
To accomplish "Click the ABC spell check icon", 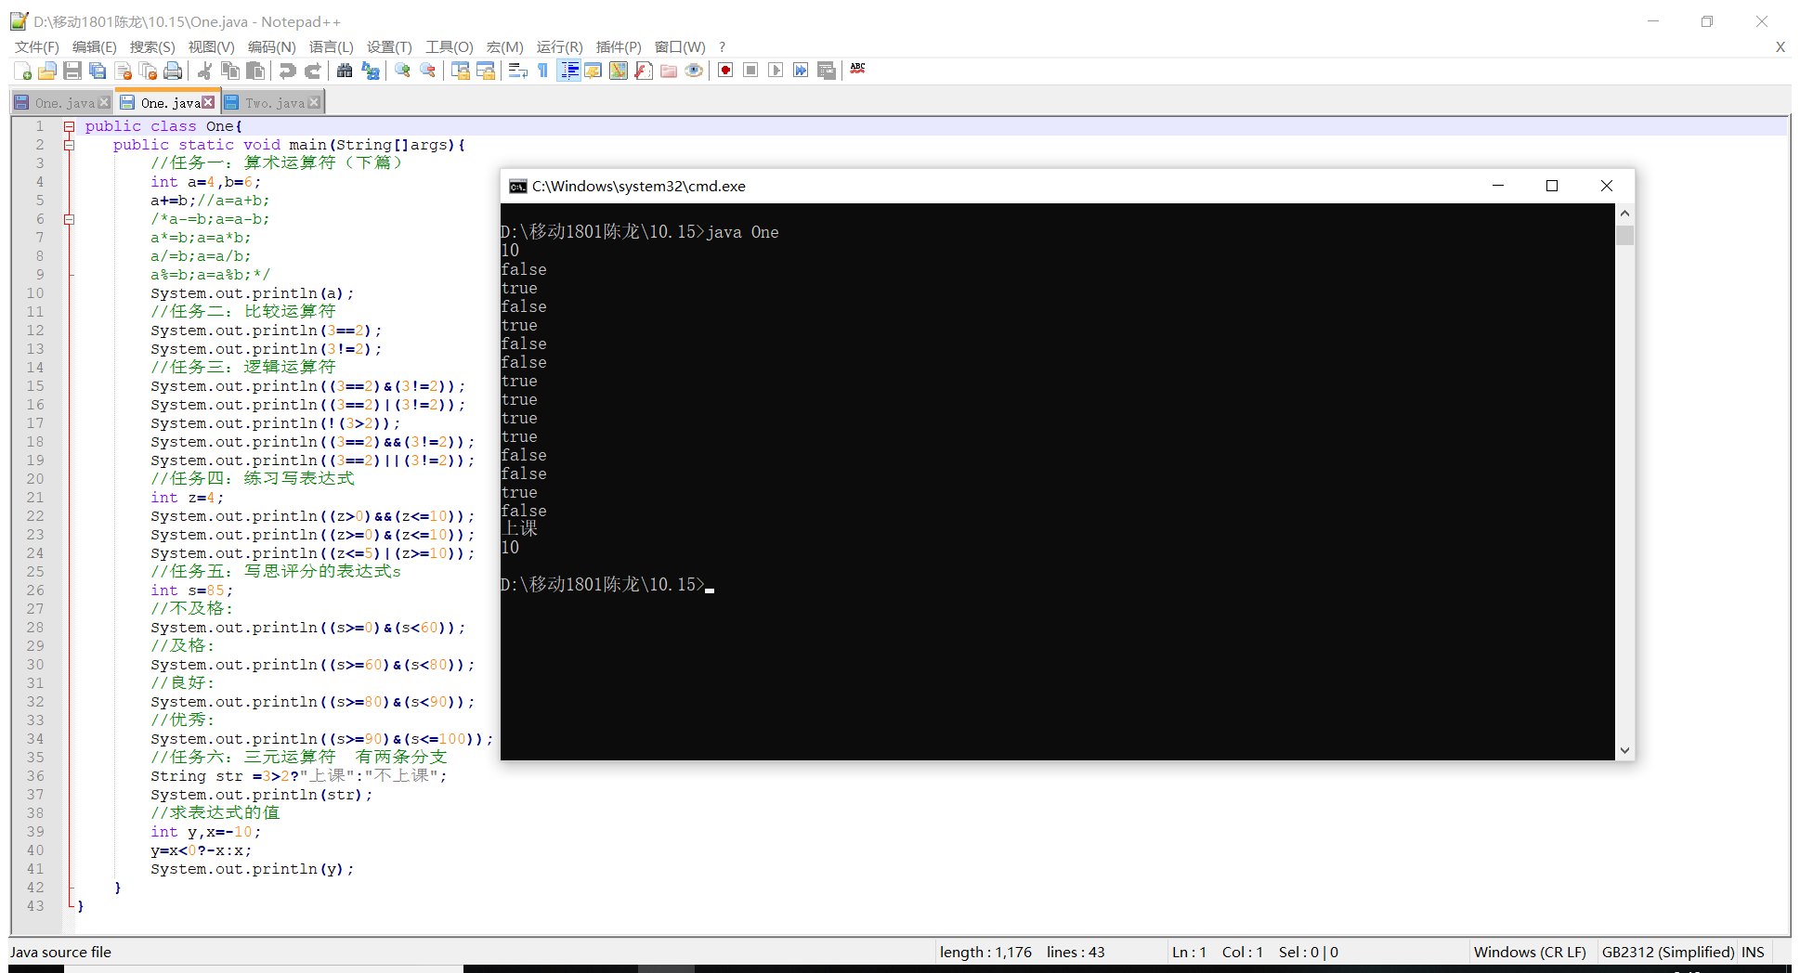I will click(857, 69).
